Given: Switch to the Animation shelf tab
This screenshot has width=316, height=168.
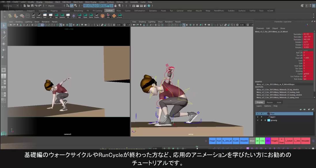Looking at the screenshot, I should pos(66,11).
